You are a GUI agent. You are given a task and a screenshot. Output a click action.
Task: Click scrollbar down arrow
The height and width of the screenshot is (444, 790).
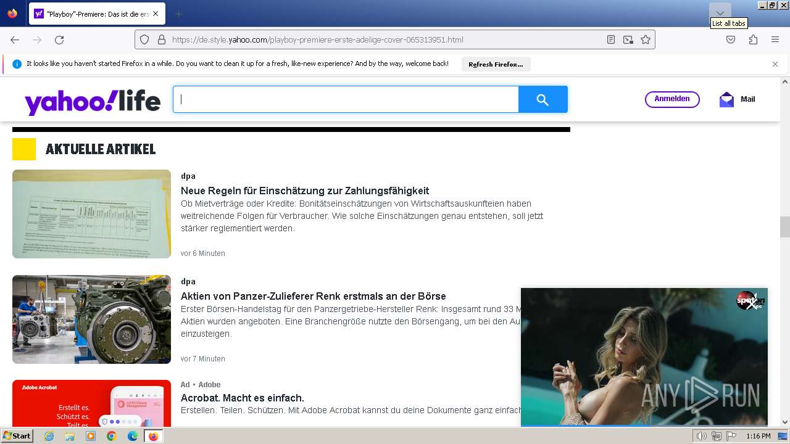tap(785, 422)
